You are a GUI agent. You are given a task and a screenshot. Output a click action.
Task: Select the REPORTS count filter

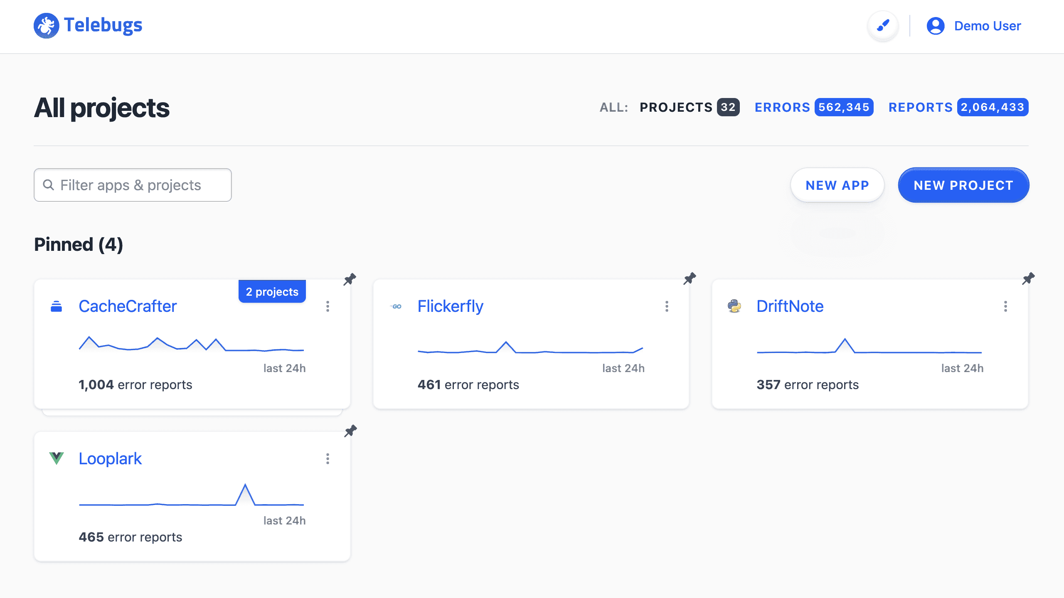tap(957, 107)
